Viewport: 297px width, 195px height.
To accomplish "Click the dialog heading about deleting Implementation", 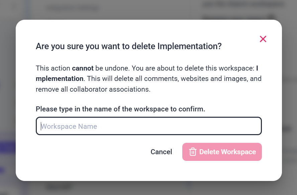I will pyautogui.click(x=128, y=46).
